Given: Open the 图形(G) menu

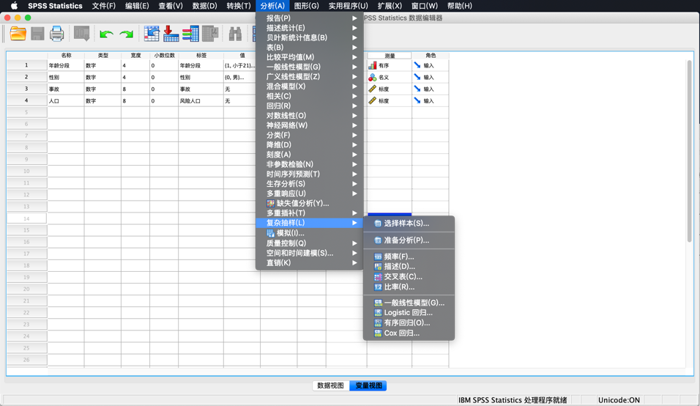Looking at the screenshot, I should 306,6.
